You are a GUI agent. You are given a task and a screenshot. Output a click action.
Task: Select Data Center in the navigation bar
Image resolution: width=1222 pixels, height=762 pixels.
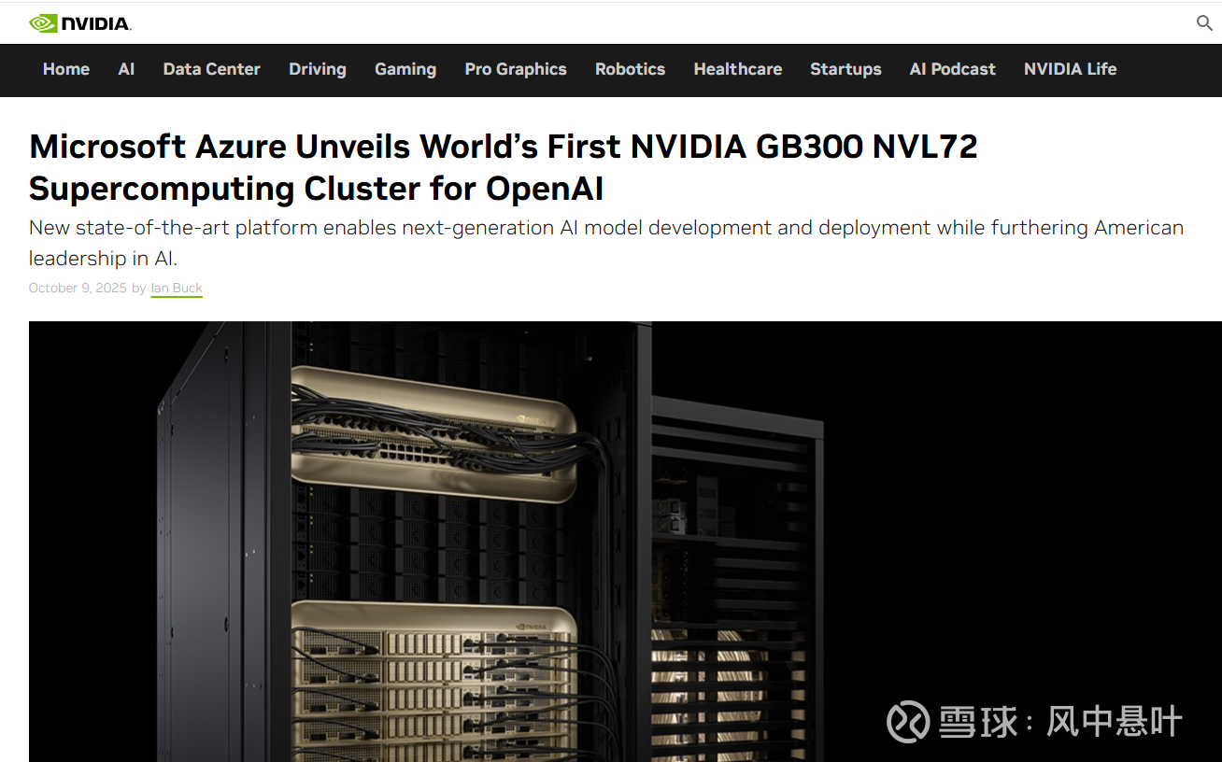[x=211, y=69]
